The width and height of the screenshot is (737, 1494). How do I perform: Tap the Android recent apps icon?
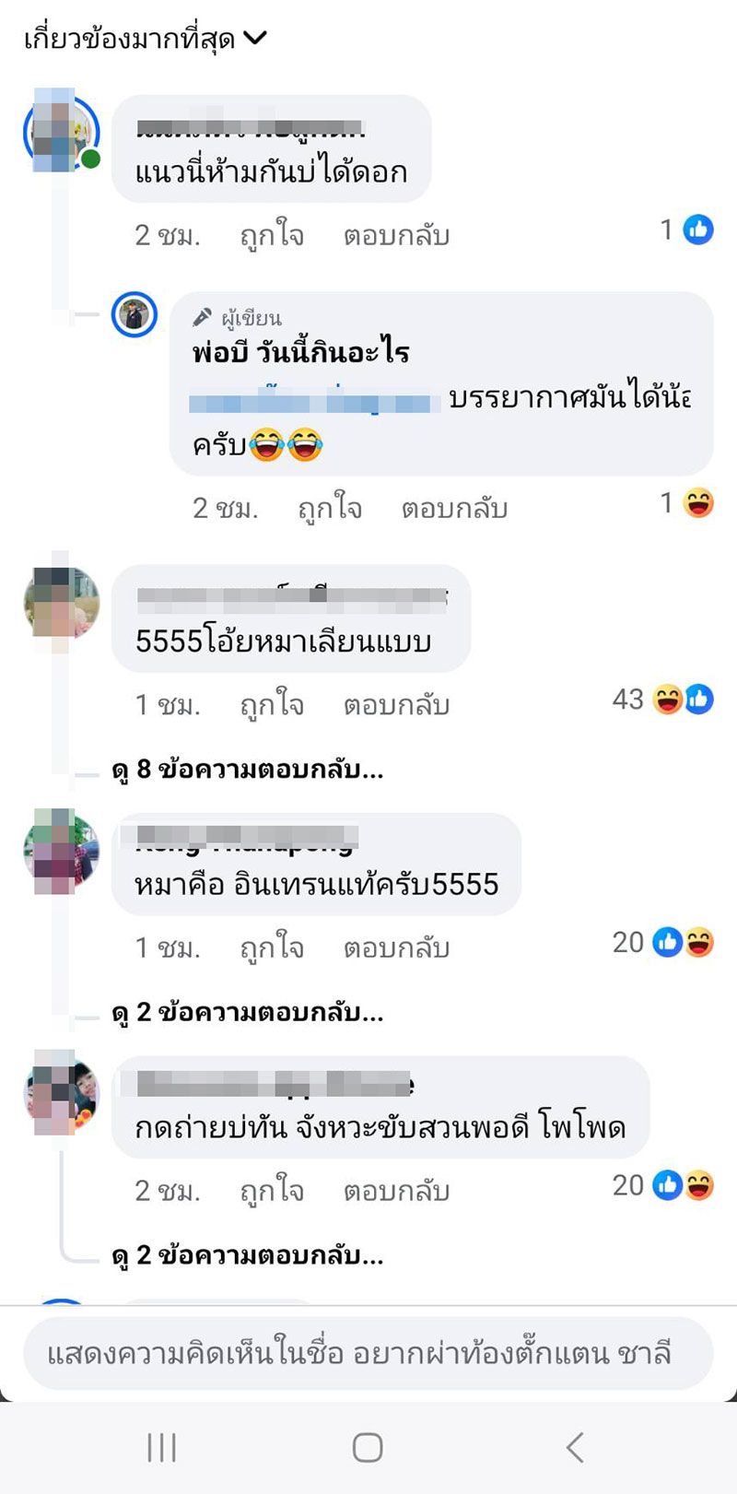(x=161, y=1447)
